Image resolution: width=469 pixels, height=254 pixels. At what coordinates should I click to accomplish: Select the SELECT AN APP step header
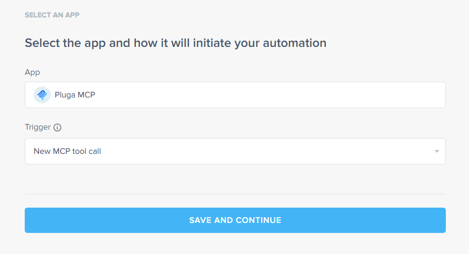(52, 15)
